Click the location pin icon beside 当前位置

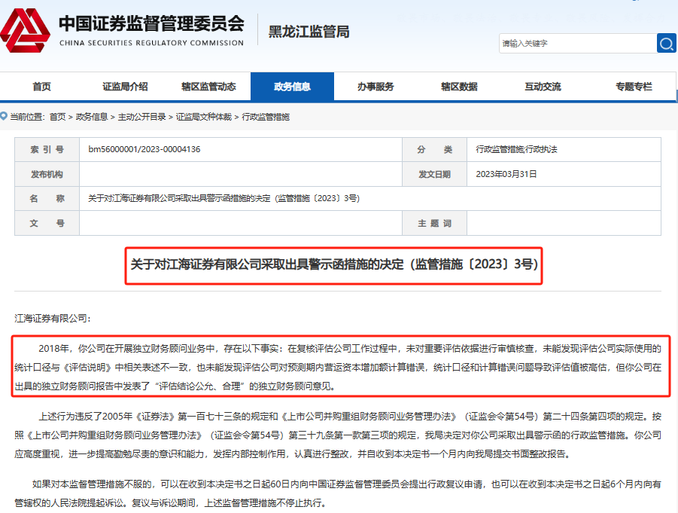click(x=4, y=116)
